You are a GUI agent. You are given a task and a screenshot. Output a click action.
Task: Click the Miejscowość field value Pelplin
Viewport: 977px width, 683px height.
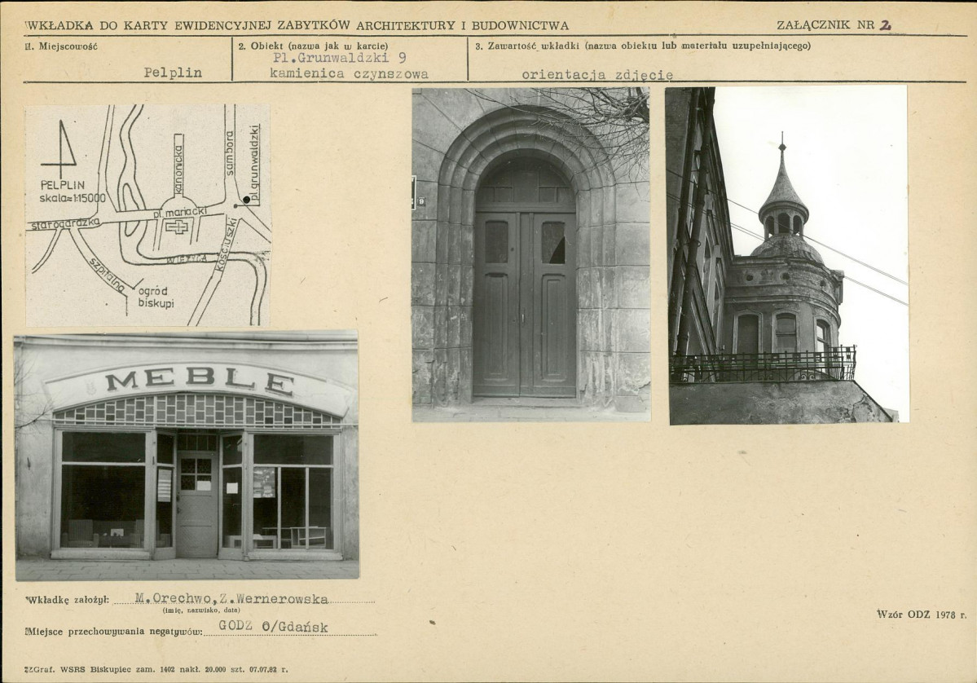pyautogui.click(x=173, y=73)
